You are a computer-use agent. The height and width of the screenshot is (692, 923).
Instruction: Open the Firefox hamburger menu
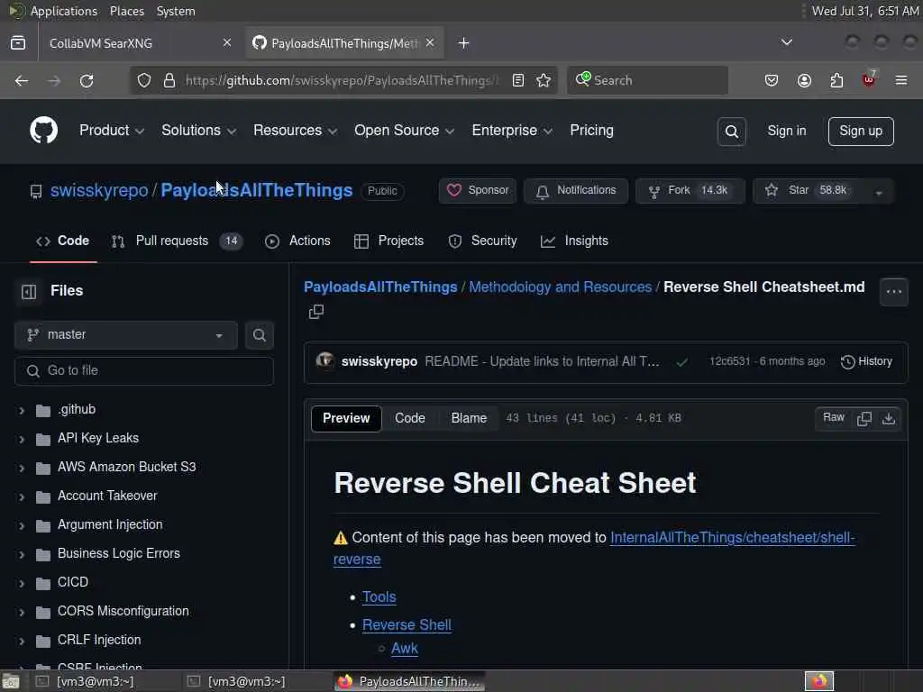point(901,80)
